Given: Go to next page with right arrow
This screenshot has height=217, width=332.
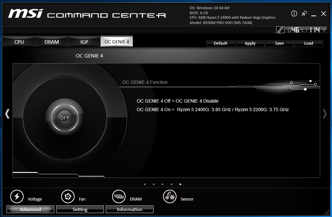Looking at the screenshot, I should click(x=324, y=114).
